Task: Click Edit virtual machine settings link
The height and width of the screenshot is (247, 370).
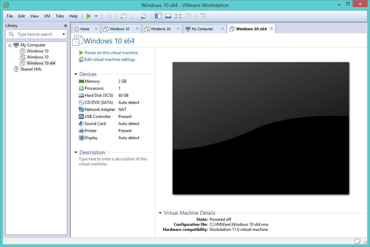Action: click(x=110, y=59)
